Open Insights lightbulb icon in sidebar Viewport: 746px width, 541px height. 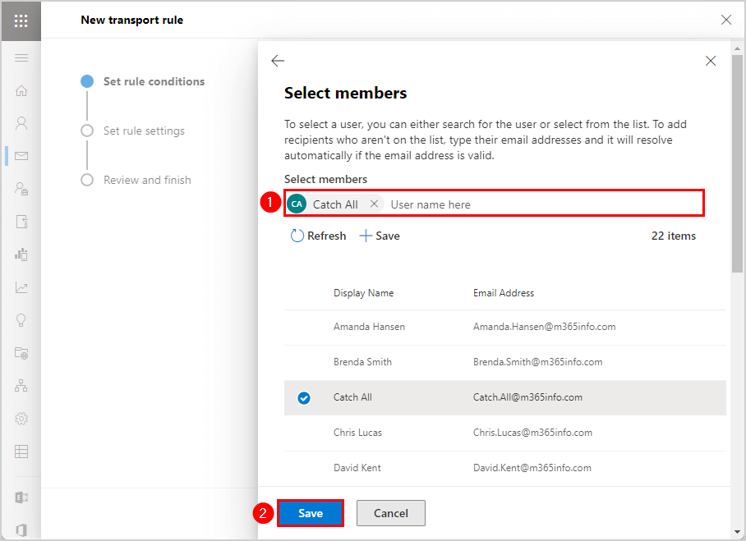coord(21,320)
